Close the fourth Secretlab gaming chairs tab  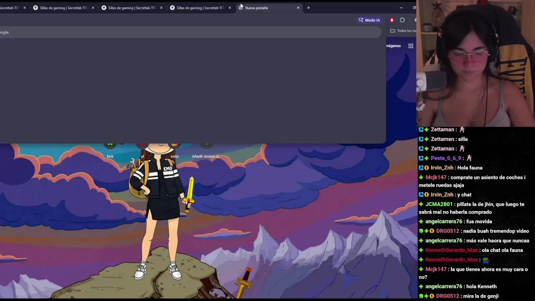(x=229, y=8)
